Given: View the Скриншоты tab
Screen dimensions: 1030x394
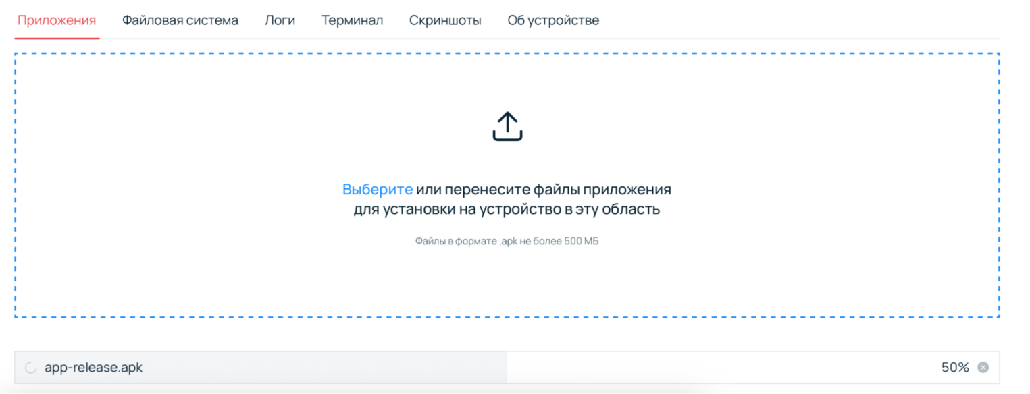Looking at the screenshot, I should pos(445,20).
